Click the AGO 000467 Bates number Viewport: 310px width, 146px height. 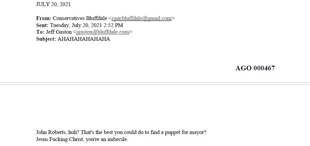coord(255,68)
